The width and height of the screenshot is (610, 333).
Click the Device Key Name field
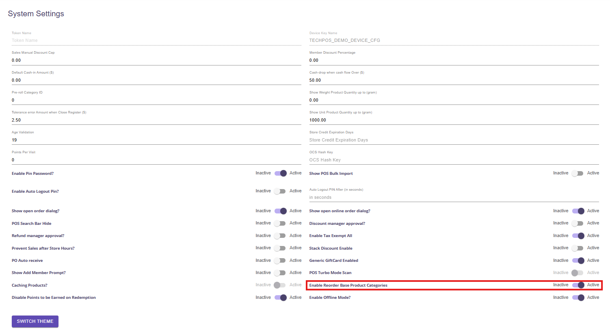[454, 40]
